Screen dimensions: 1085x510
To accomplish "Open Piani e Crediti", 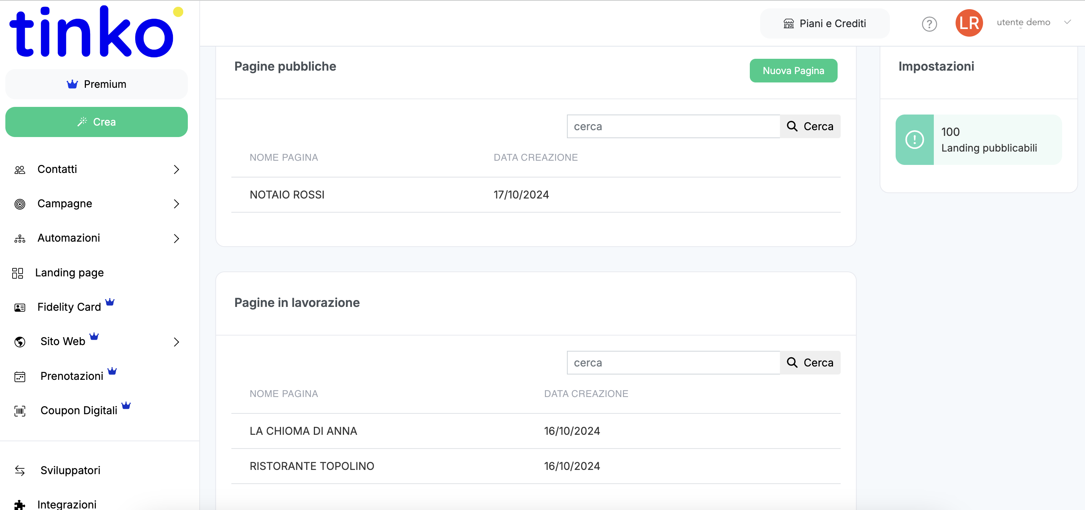I will point(824,24).
